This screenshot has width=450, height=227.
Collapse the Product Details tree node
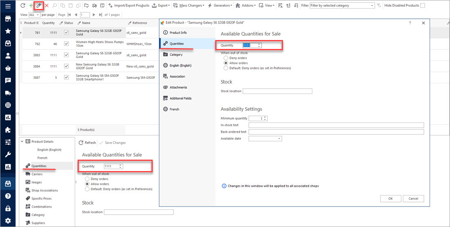pos(22,142)
